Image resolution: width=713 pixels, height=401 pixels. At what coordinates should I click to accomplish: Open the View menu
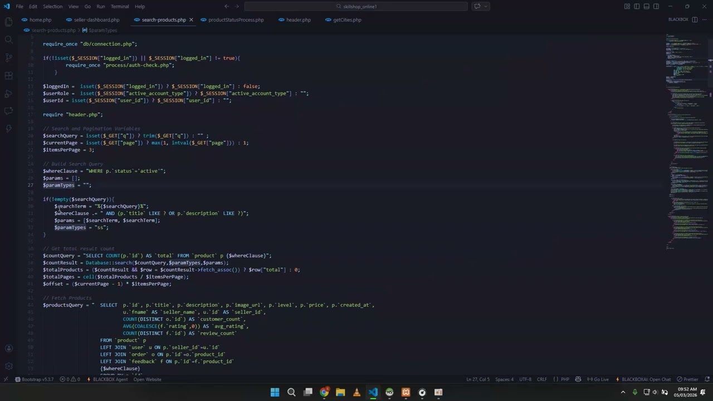point(74,6)
